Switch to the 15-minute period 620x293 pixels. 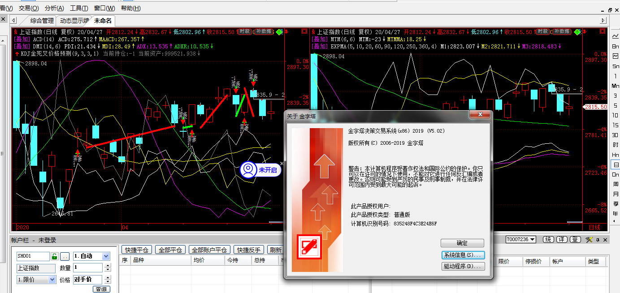616,125
